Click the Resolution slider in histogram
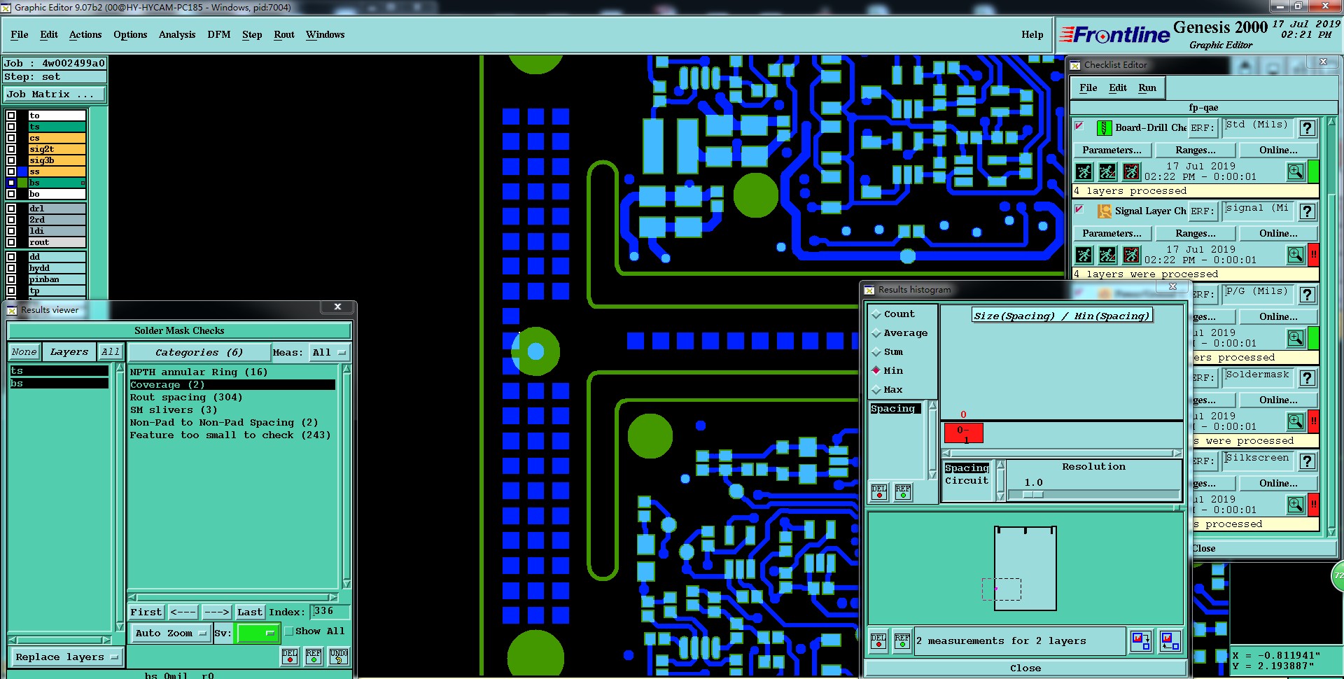The image size is (1344, 679). [1093, 494]
